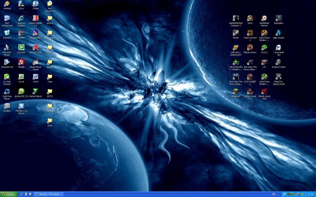The width and height of the screenshot is (316, 197).
Task: Select the Uninstall Tool shortcut
Action: (x=7, y=63)
